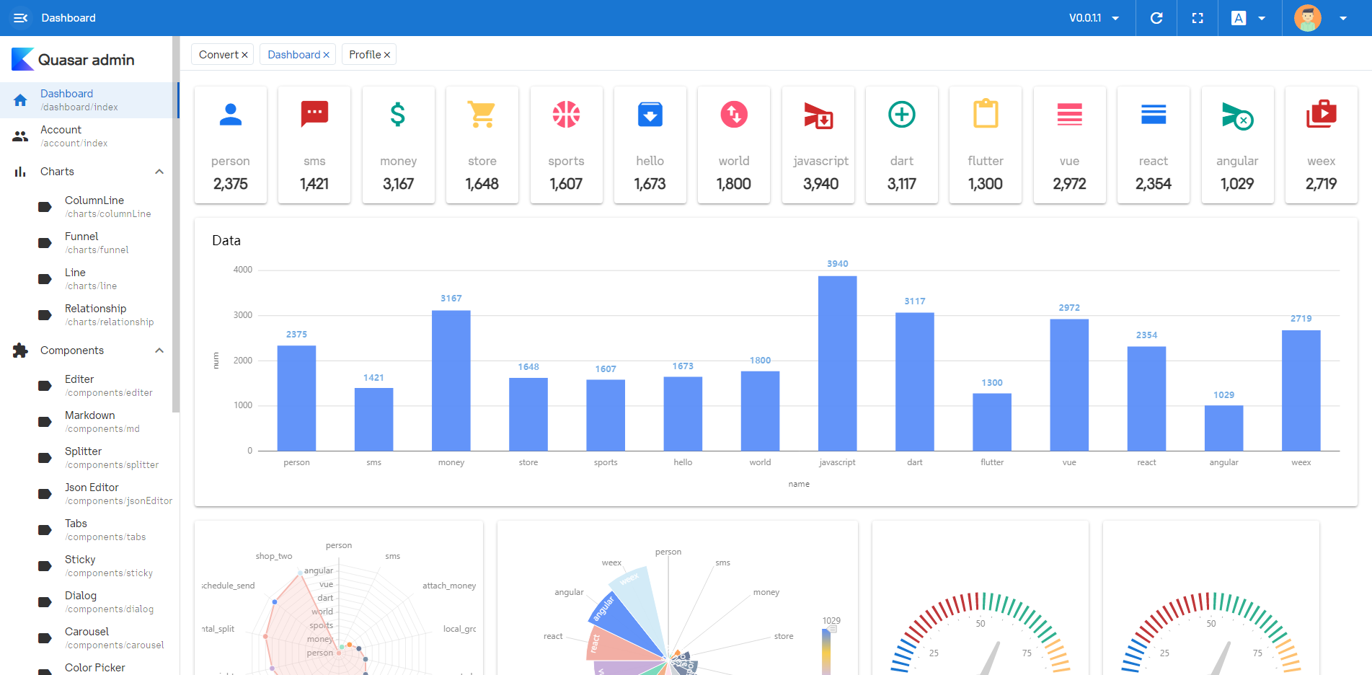
Task: Click the vue bar in the Data chart
Action: click(x=1069, y=385)
